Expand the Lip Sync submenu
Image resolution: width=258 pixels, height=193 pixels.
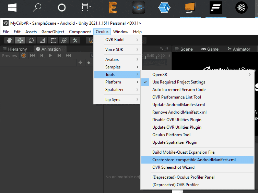(117, 100)
